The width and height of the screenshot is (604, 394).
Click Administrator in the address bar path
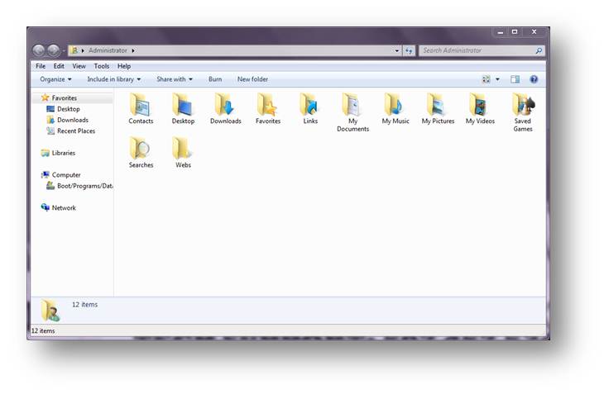108,50
